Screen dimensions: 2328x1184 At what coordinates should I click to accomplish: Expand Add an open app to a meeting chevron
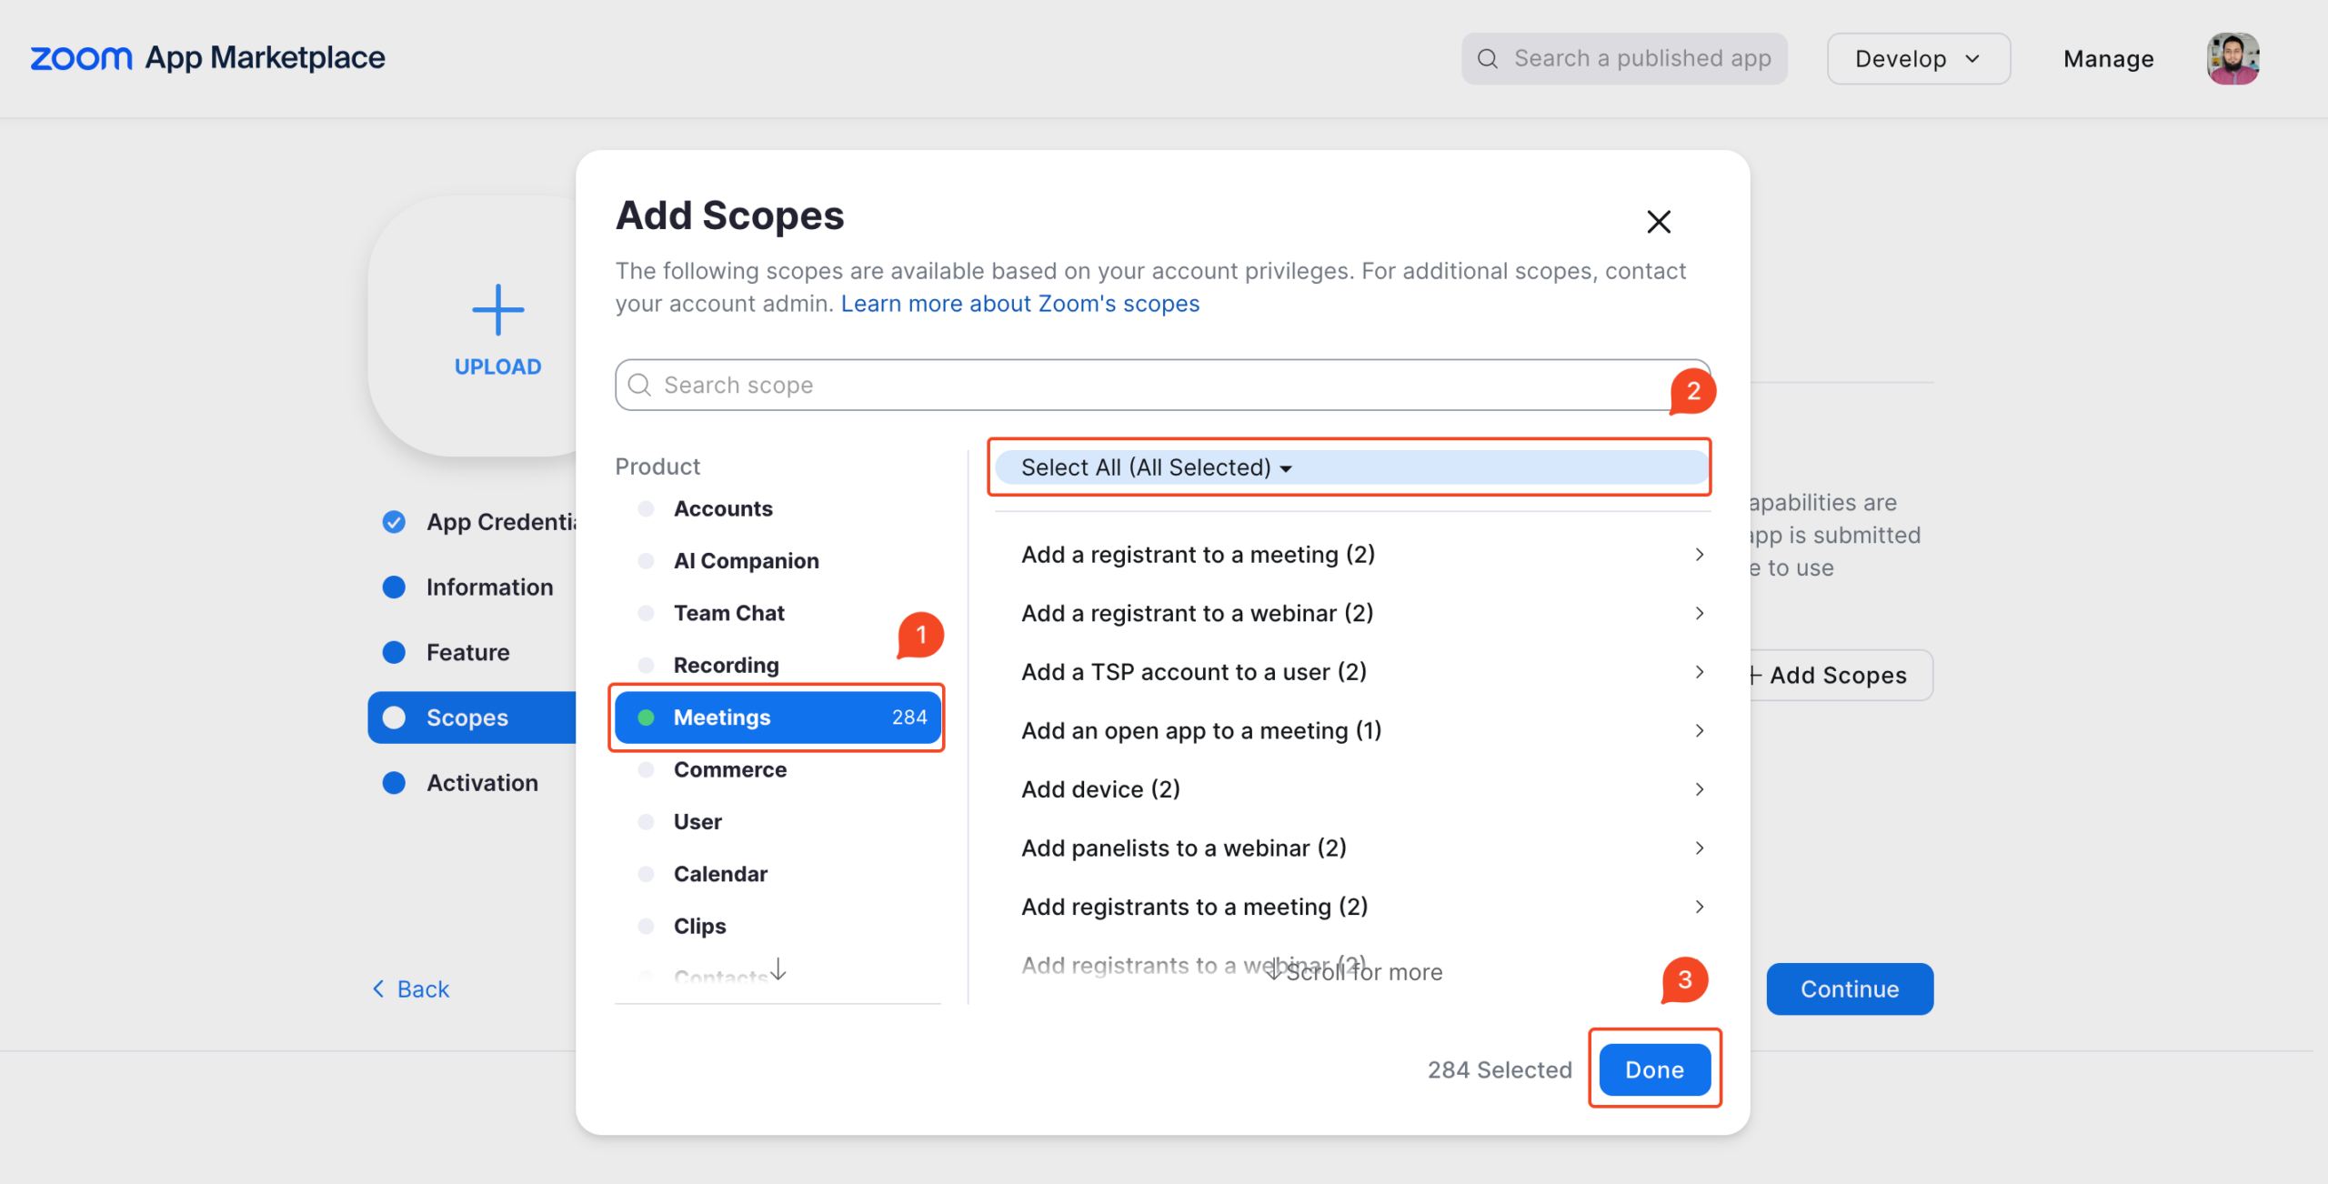[1699, 730]
